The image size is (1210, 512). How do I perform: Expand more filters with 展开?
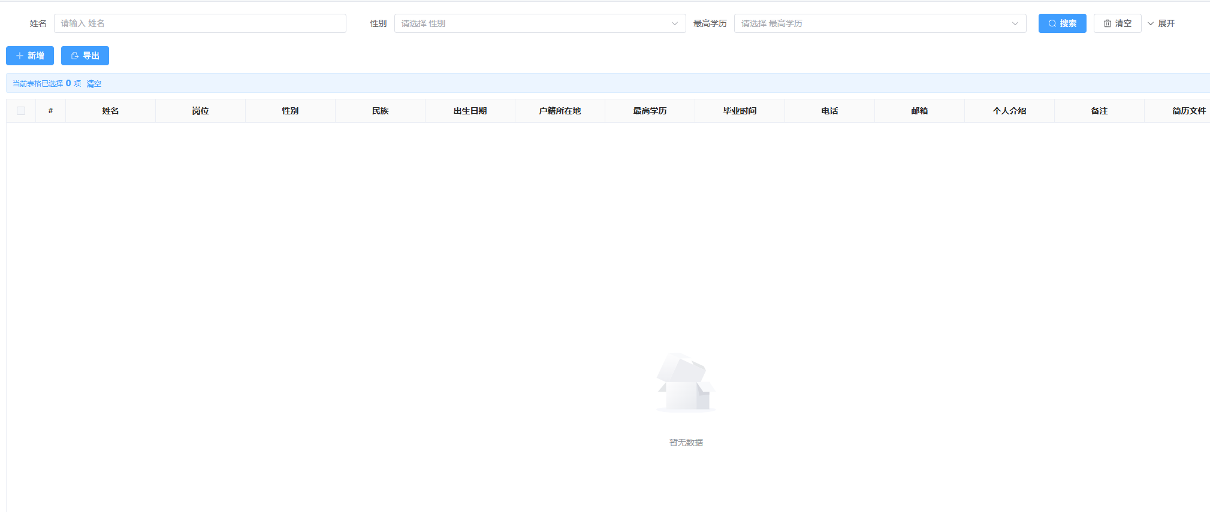[x=1161, y=23]
